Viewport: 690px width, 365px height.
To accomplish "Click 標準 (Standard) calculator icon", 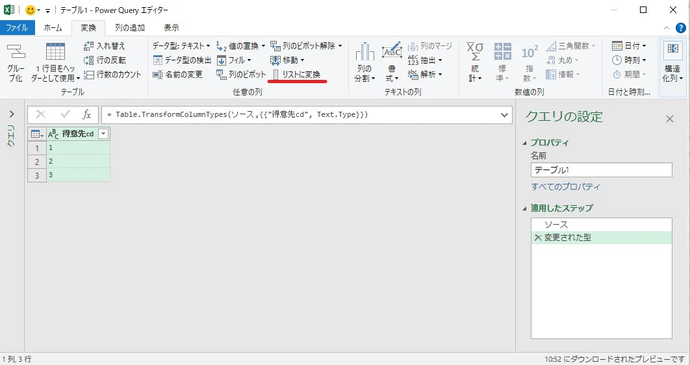I will (502, 51).
